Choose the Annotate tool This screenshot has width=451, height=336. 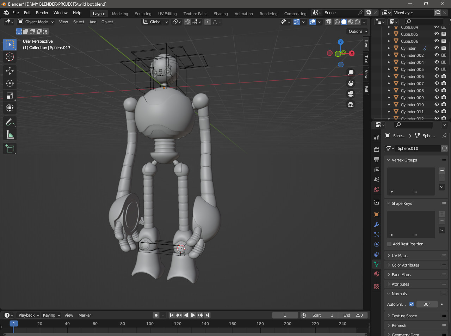[10, 122]
